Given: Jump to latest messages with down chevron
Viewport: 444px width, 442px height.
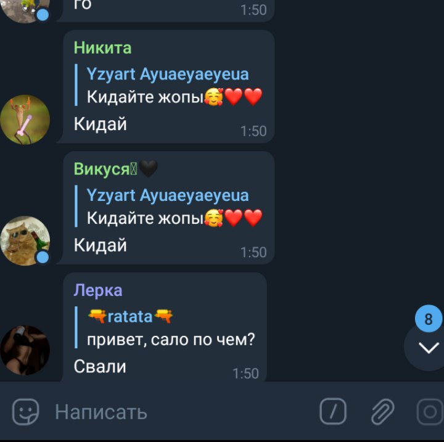Looking at the screenshot, I should point(428,348).
